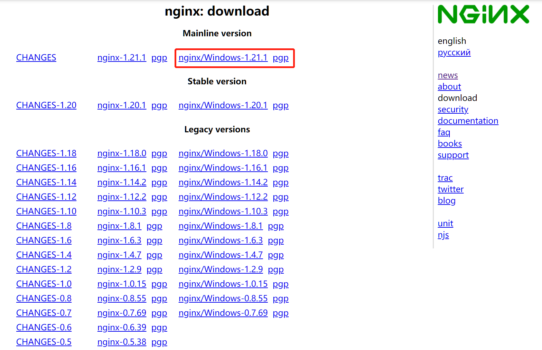Switch language to русский
Screen dimensions: 542x350
(454, 53)
